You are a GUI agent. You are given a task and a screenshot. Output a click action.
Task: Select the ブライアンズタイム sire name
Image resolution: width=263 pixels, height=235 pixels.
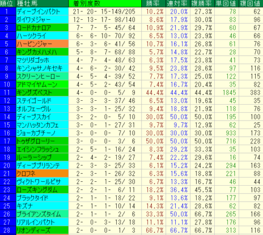[x=39, y=214]
